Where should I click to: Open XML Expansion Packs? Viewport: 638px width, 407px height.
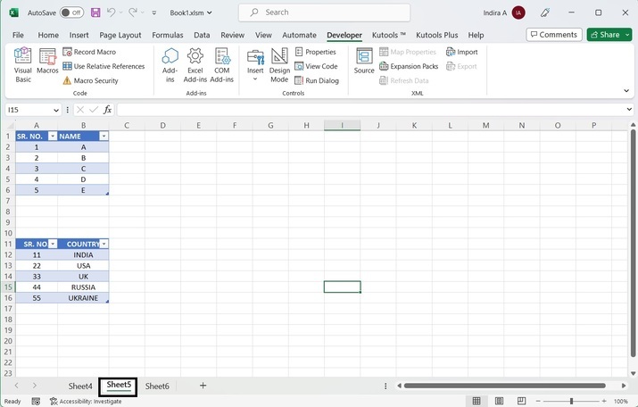click(x=409, y=66)
